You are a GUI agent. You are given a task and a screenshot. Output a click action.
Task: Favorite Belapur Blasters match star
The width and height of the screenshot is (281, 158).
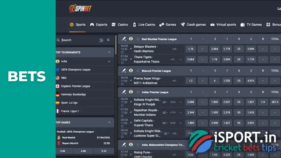122,52
